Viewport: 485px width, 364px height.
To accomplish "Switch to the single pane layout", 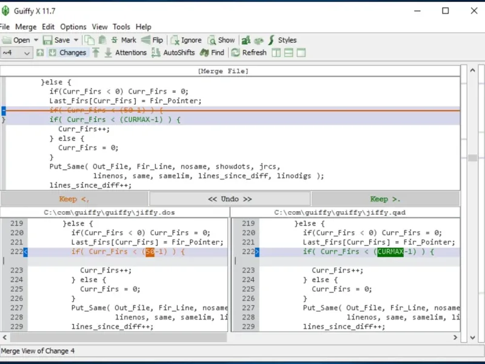I will (301, 53).
